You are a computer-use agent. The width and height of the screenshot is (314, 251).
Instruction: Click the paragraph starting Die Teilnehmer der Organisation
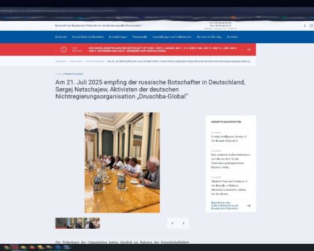(122, 242)
